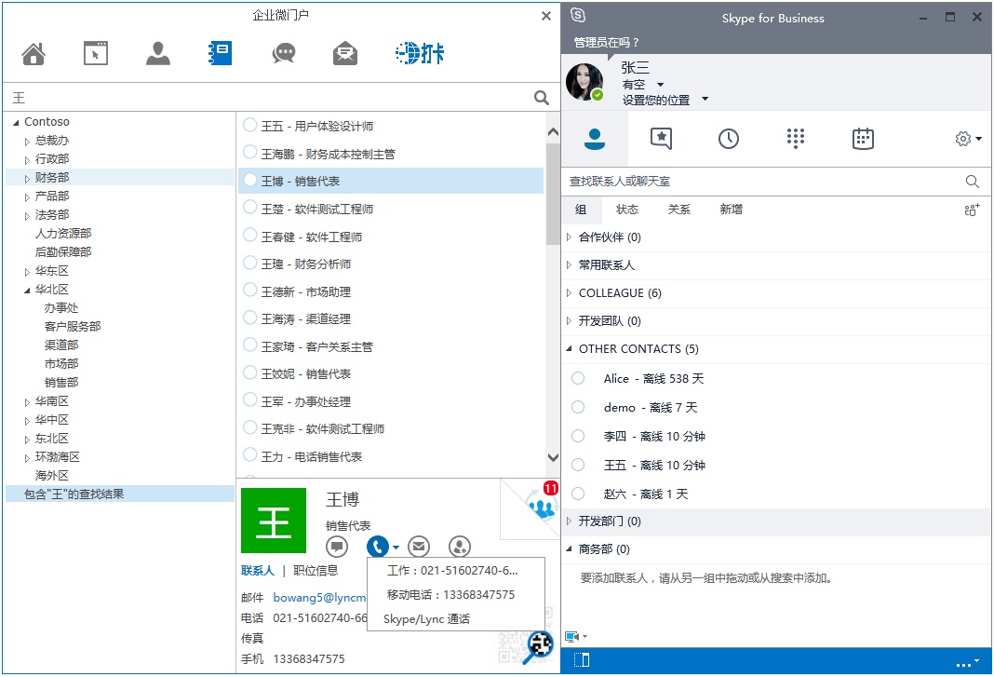Image resolution: width=994 pixels, height=677 pixels.
Task: Open the call options arrow beside phone icon
Action: point(396,547)
